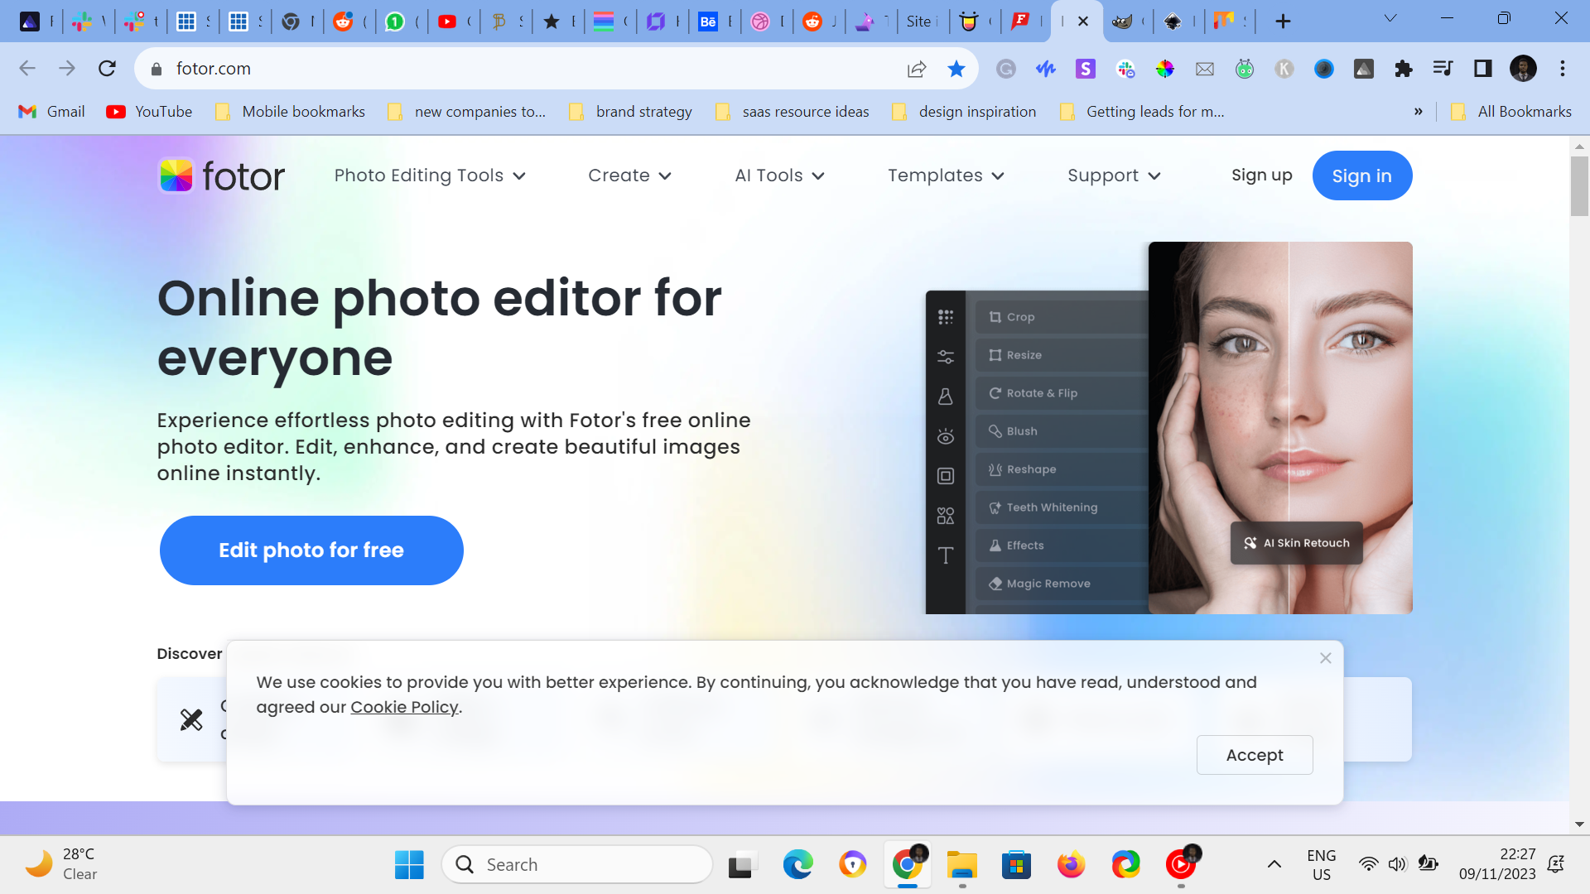Click Edit photo for free button
The width and height of the screenshot is (1590, 894).
click(311, 550)
